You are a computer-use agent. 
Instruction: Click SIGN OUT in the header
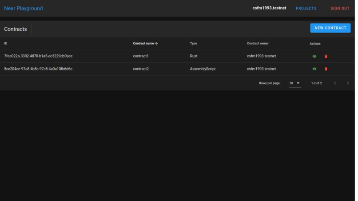click(340, 8)
